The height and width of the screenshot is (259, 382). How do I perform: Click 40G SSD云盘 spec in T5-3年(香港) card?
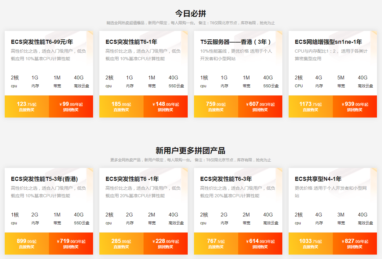point(82,218)
